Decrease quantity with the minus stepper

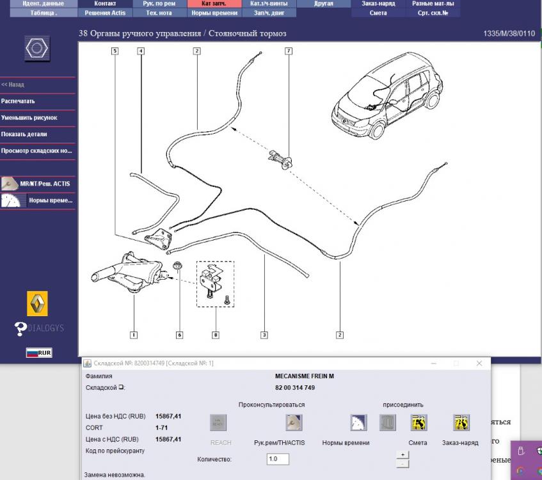403,463
